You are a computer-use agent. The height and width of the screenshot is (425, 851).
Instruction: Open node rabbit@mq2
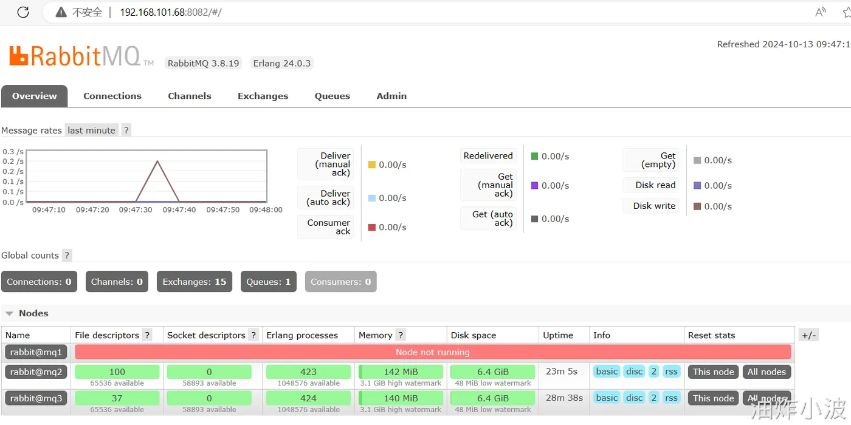[36, 372]
